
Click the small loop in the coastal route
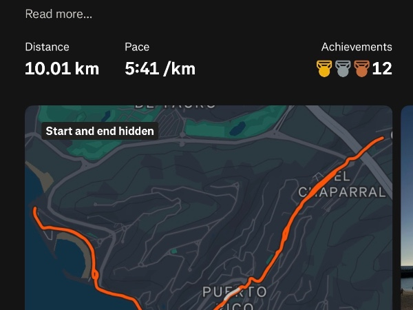pyautogui.click(x=95, y=275)
